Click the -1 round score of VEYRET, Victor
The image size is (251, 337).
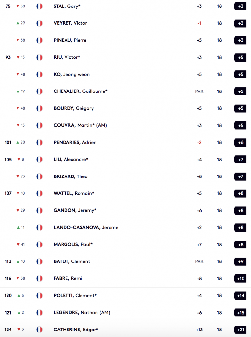click(x=199, y=23)
